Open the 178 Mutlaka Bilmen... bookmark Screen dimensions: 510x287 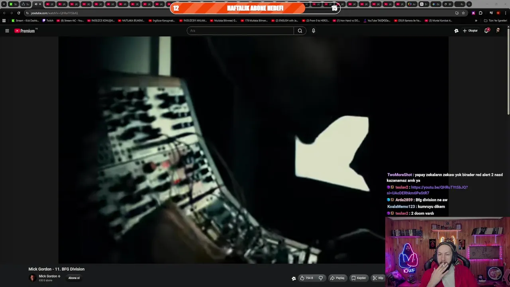(x=254, y=20)
